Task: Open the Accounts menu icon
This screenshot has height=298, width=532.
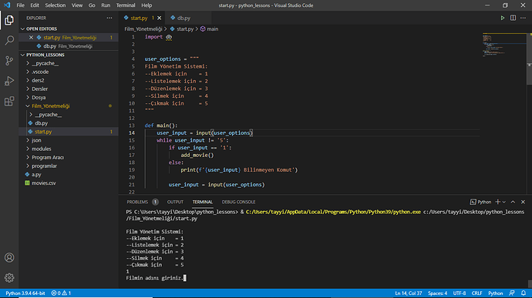Action: point(9,258)
